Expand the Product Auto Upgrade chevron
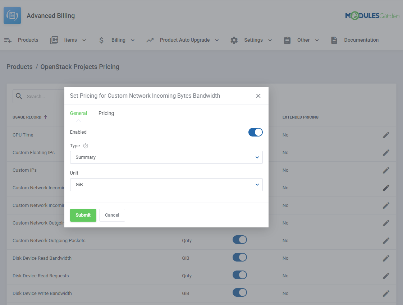403x305 pixels. (217, 40)
